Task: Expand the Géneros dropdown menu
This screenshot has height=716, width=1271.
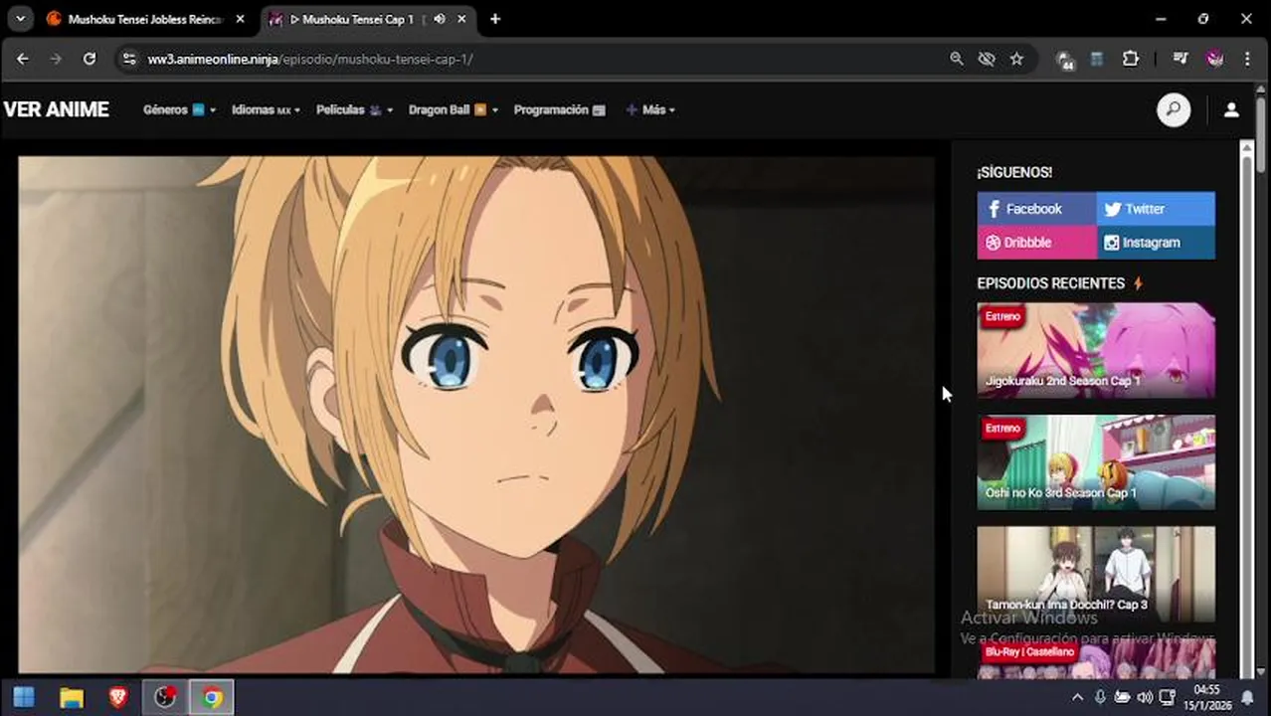Action: tap(179, 109)
